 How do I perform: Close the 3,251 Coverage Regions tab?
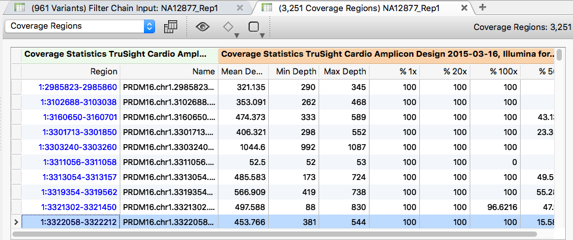464,8
